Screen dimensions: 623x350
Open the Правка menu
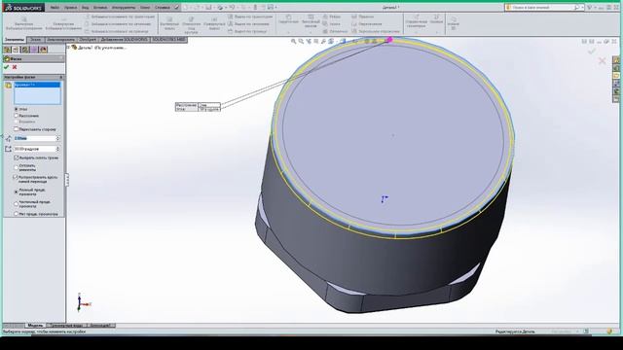point(71,7)
